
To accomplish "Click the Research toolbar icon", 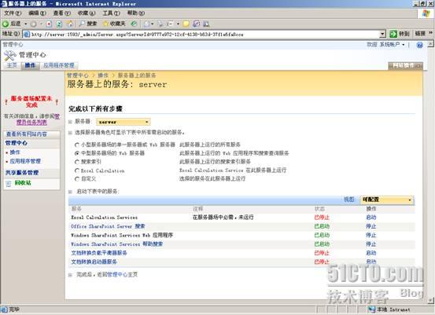I will tap(196, 24).
